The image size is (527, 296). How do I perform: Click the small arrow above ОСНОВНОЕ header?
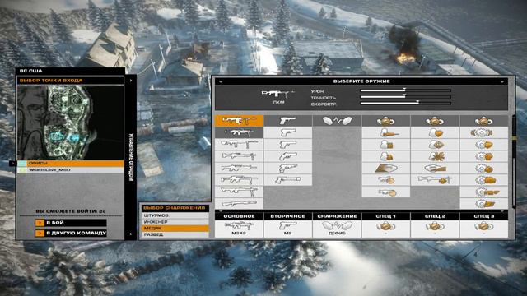pyautogui.click(x=221, y=211)
